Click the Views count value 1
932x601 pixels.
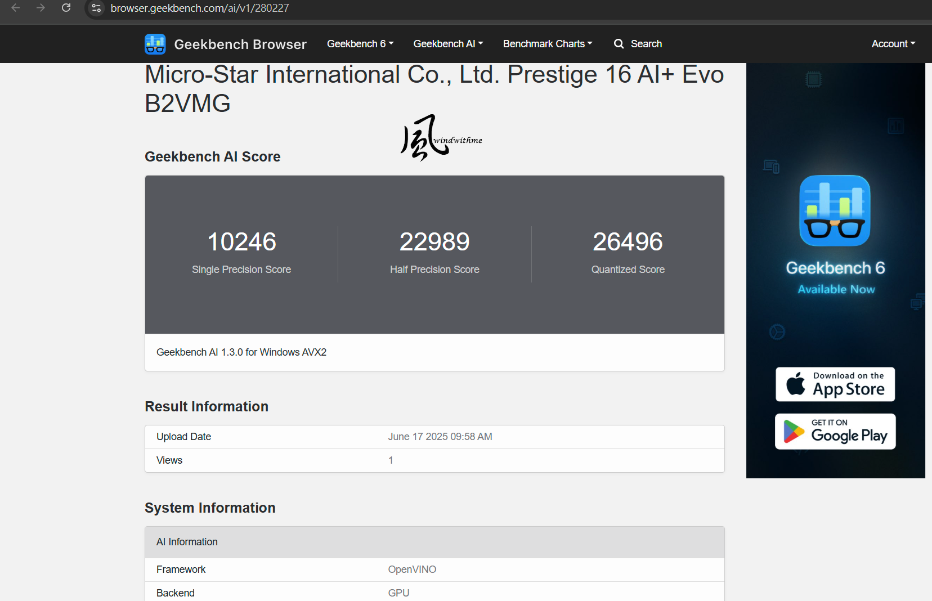coord(391,460)
